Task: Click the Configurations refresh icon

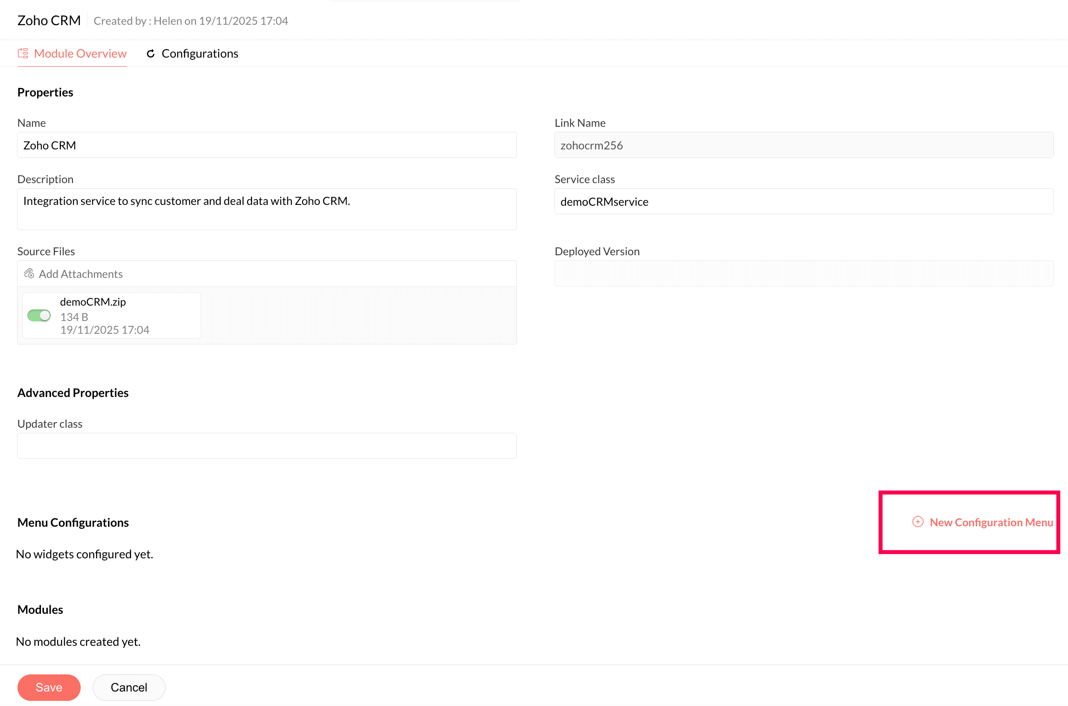Action: click(x=151, y=54)
